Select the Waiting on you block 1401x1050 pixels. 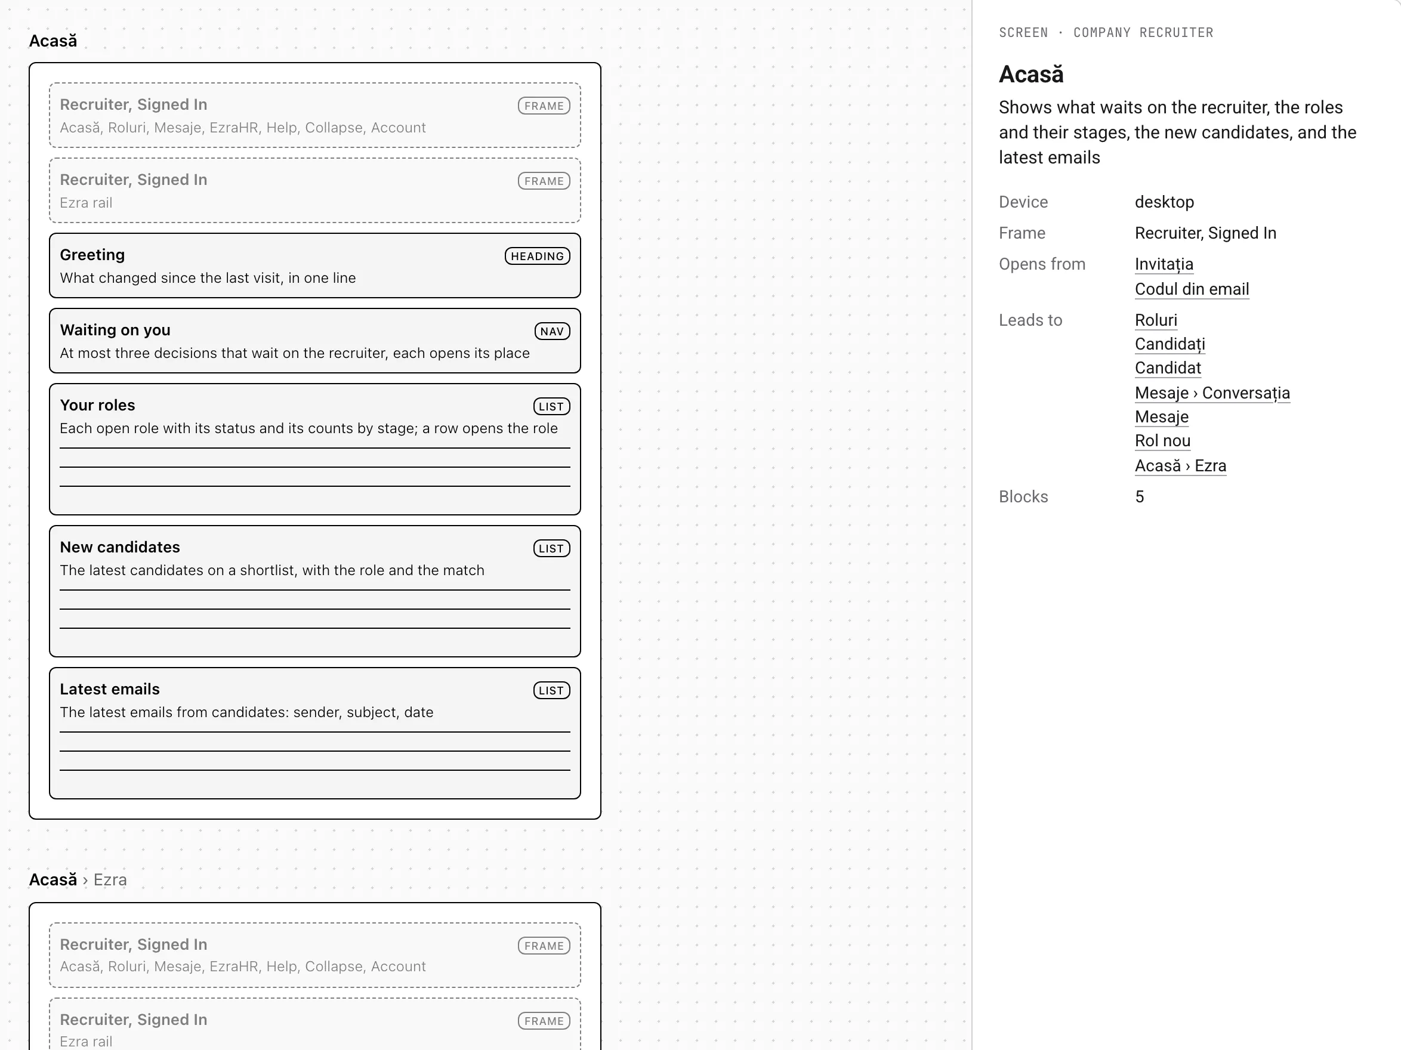click(315, 341)
